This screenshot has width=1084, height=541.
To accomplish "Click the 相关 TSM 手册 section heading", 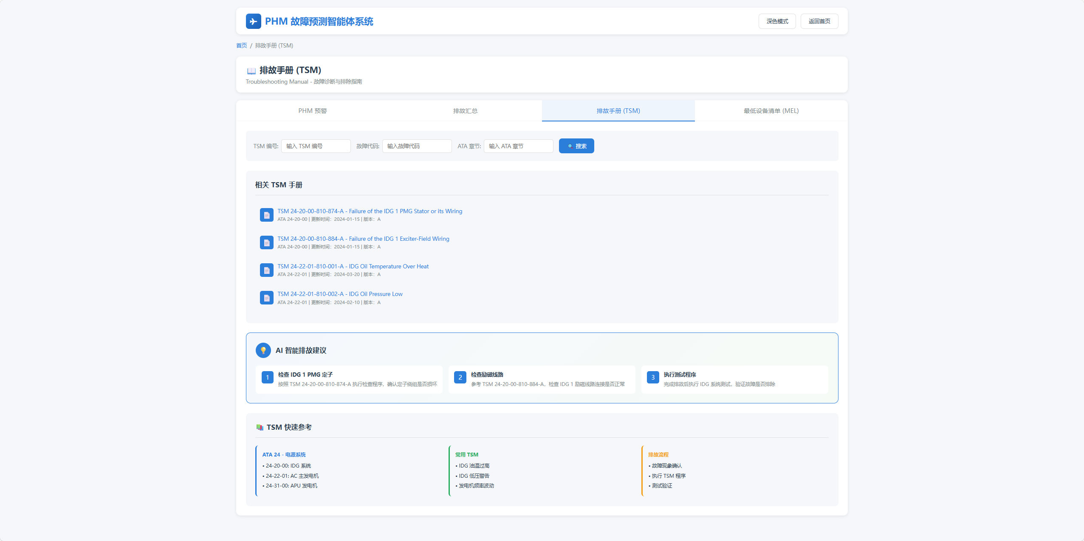I will pyautogui.click(x=279, y=185).
